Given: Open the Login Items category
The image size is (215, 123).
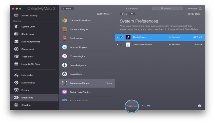Looking at the screenshot, I should 87,74.
